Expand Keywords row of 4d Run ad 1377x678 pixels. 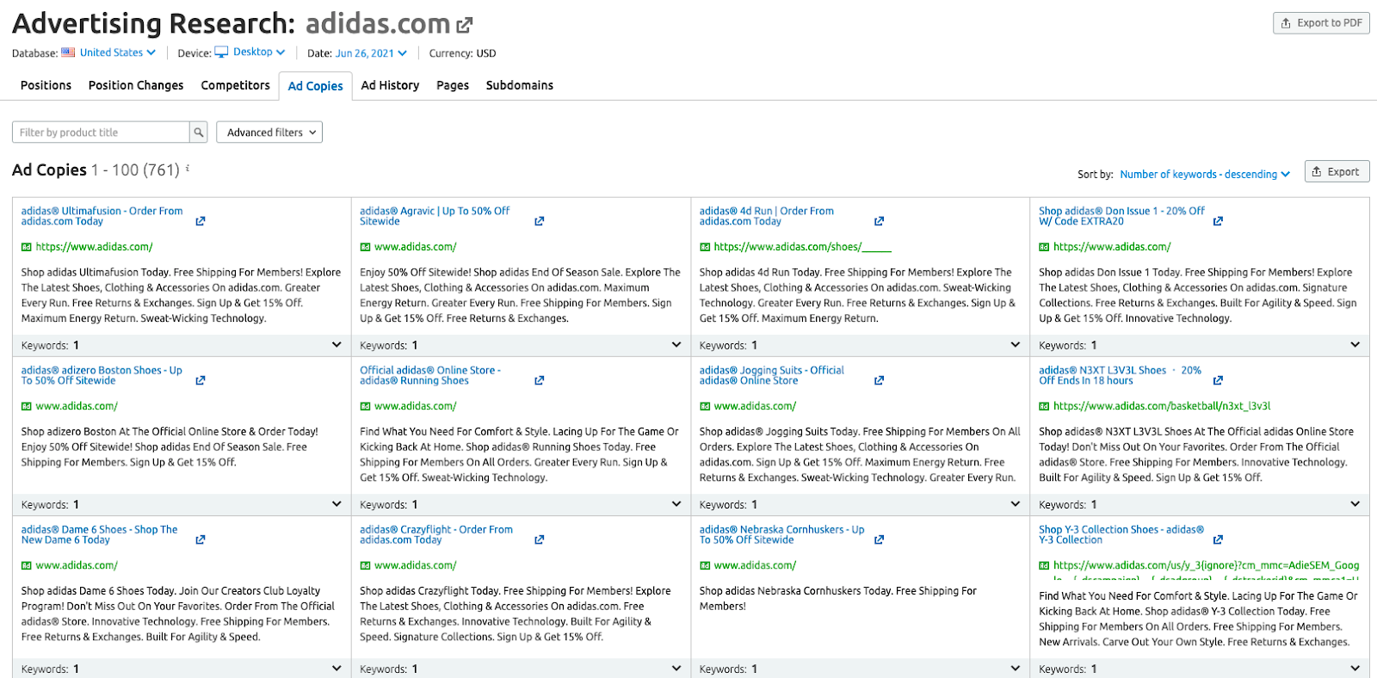click(1016, 345)
